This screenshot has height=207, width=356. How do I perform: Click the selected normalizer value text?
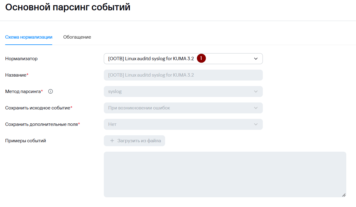click(151, 59)
